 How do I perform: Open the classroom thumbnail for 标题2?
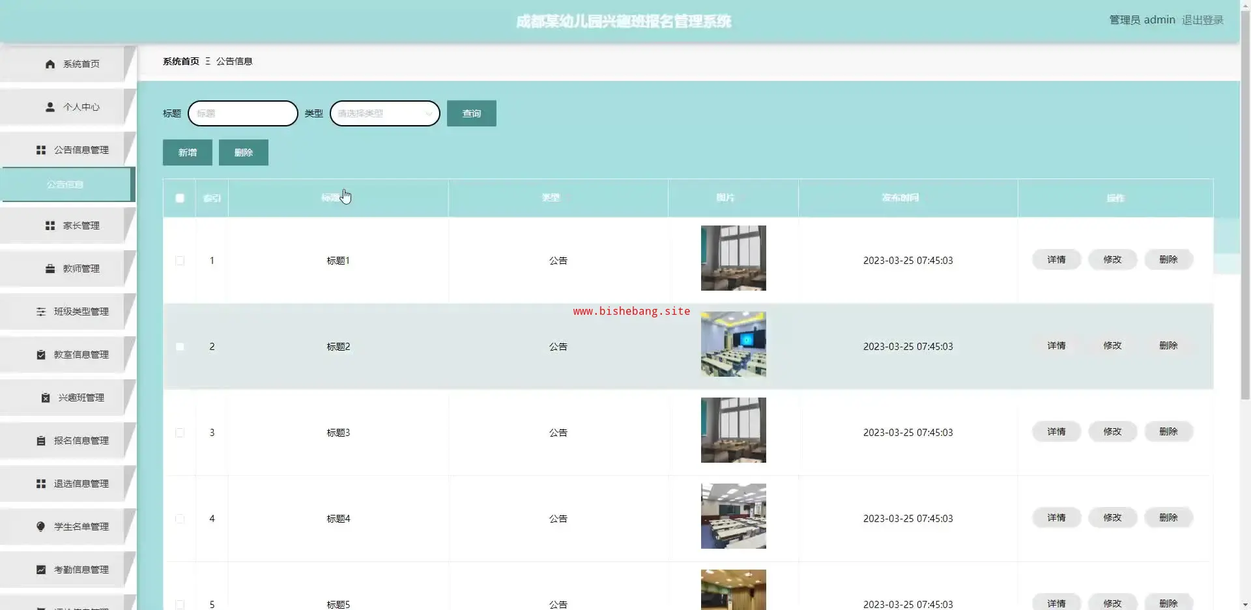734,344
